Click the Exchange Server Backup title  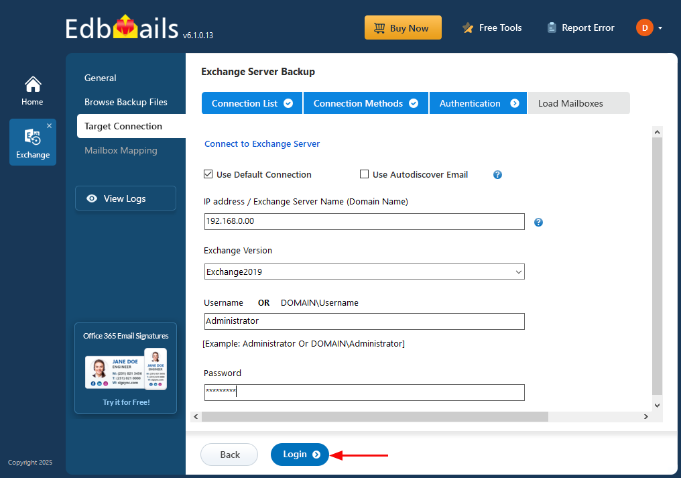point(258,72)
